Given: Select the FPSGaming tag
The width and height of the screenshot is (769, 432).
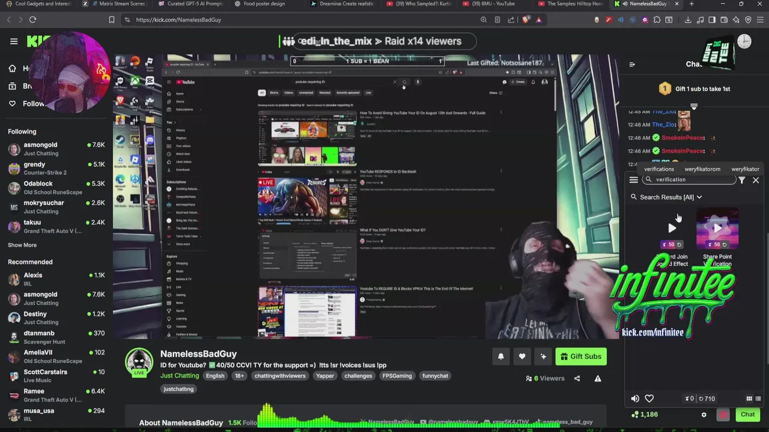Looking at the screenshot, I should point(397,376).
